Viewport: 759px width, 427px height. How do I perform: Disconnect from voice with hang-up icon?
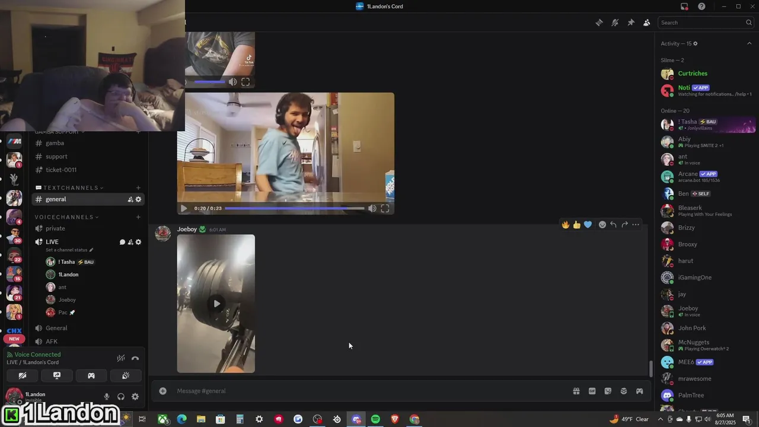pos(135,358)
